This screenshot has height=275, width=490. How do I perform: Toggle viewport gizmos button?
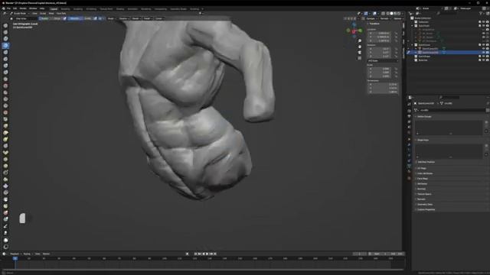click(366, 14)
